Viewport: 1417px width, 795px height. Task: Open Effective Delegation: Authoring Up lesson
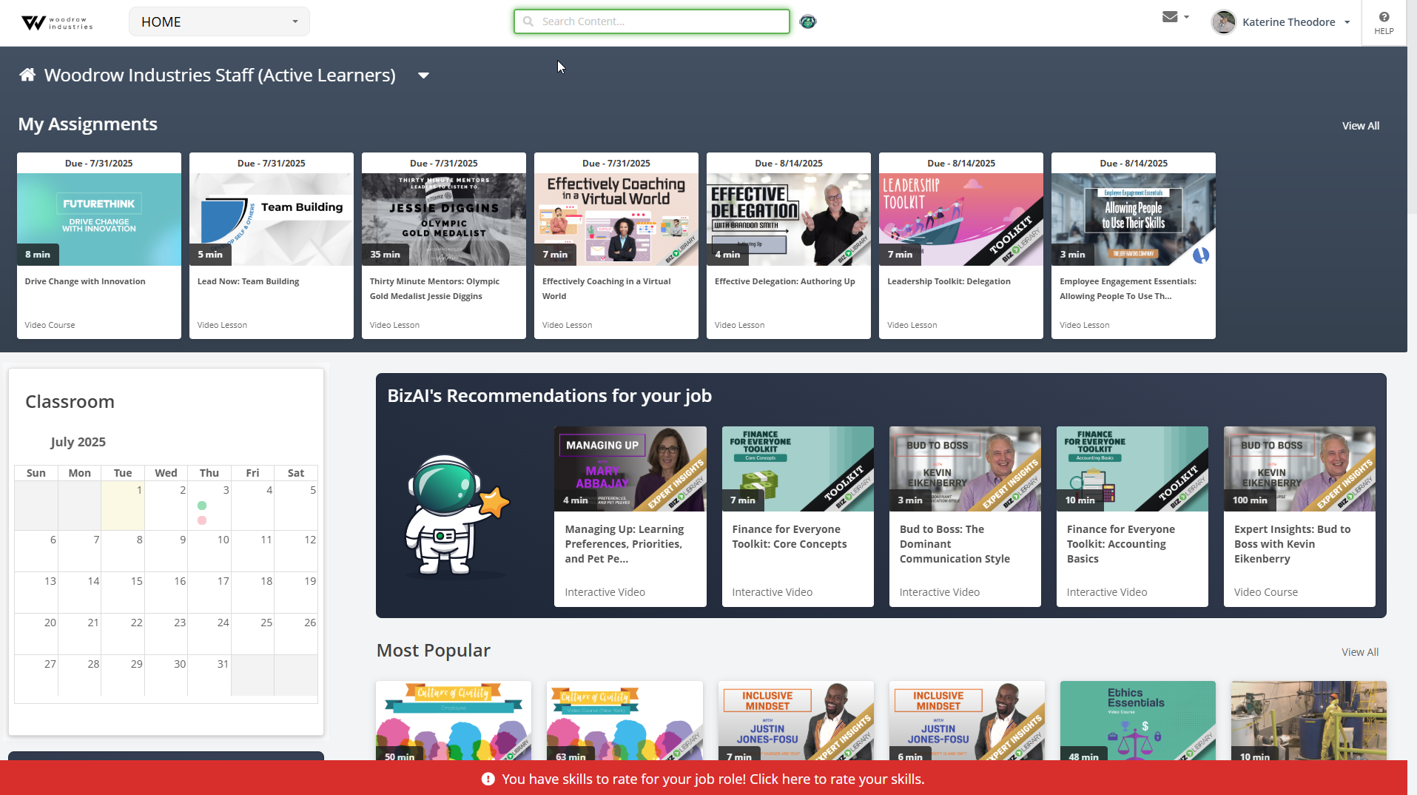pyautogui.click(x=788, y=244)
